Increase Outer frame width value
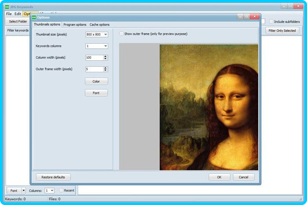 pyautogui.click(x=105, y=68)
